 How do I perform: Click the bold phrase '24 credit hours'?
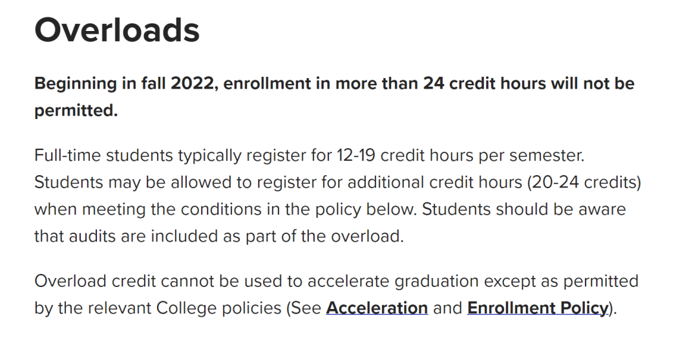pyautogui.click(x=484, y=83)
